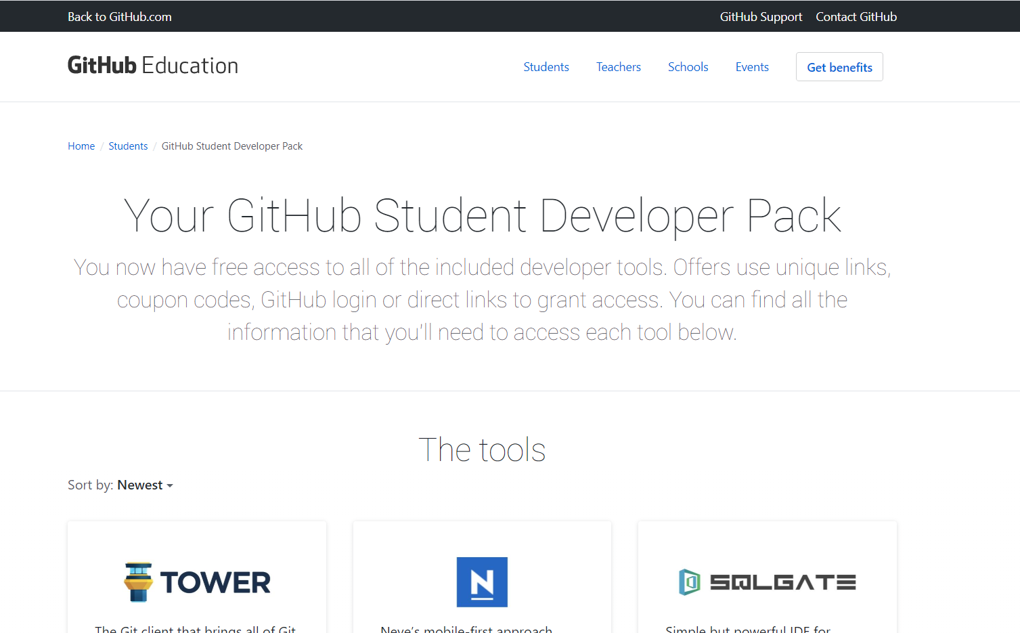
Task: Click the Your GitHub Student Developer Pack heading
Action: (x=482, y=217)
